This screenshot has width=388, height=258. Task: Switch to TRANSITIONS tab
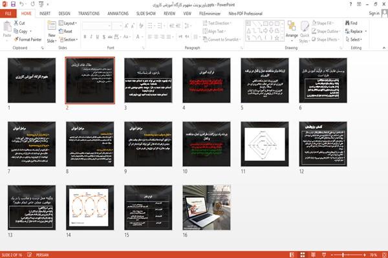click(89, 14)
